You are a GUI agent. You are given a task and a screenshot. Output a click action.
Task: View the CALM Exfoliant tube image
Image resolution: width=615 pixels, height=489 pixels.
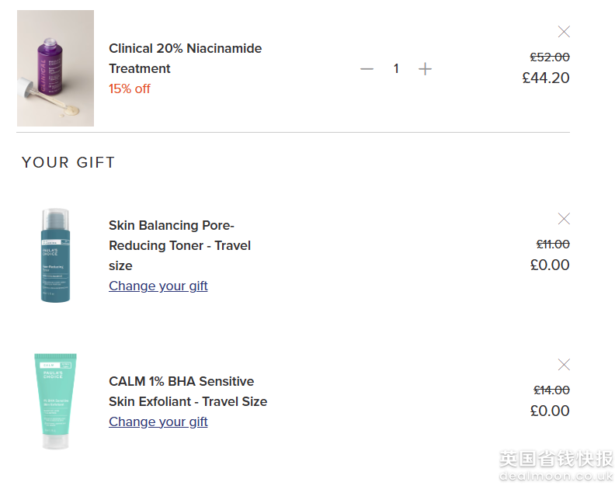tap(55, 401)
